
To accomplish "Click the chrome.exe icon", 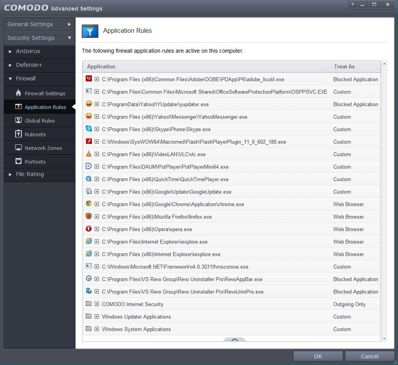I will pos(88,203).
